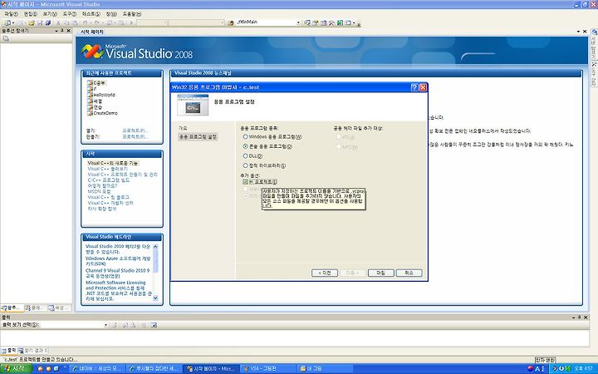The height and width of the screenshot is (374, 598).
Task: Open the MSDN Forums link in the start page list
Action: tap(99, 192)
